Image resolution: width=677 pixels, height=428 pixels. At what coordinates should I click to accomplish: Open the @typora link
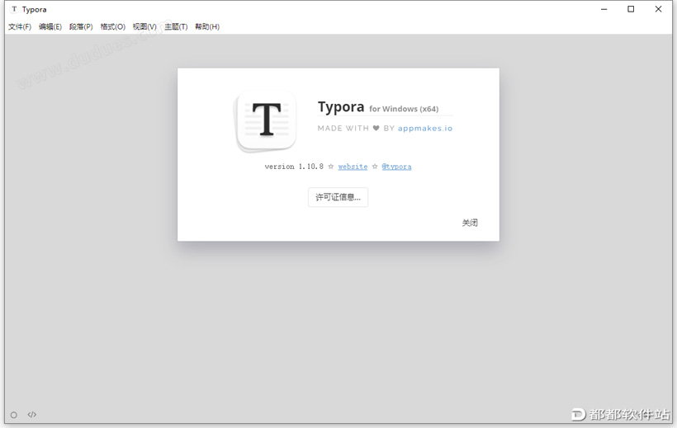click(x=396, y=167)
